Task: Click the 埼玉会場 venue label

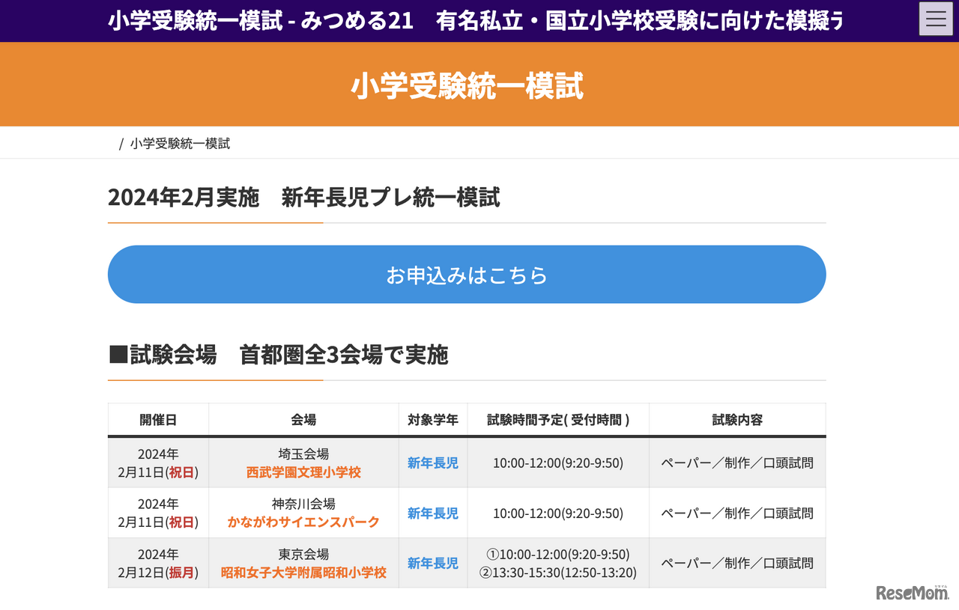Action: coord(303,454)
